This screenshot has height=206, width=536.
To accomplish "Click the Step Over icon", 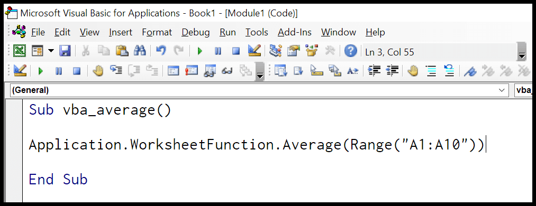I will pos(134,71).
